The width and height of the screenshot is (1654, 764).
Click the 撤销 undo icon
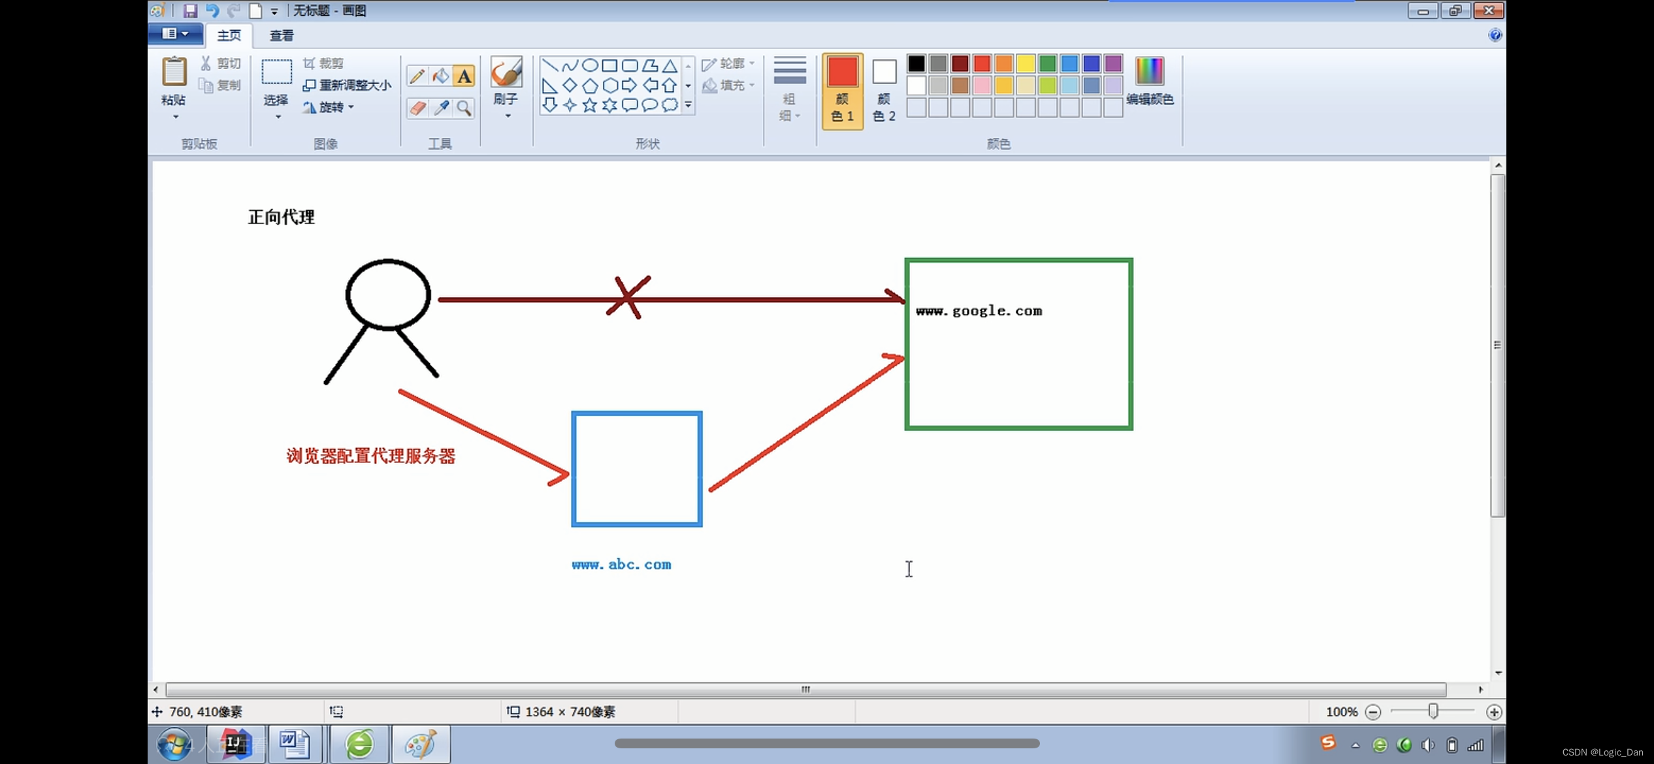coord(211,10)
